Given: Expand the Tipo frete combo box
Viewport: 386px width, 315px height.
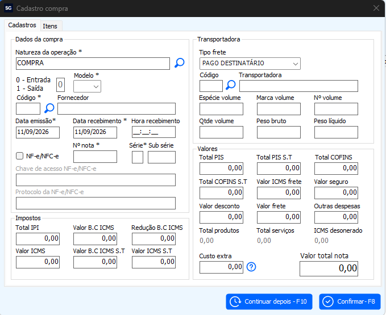Looking at the screenshot, I should [250, 64].
